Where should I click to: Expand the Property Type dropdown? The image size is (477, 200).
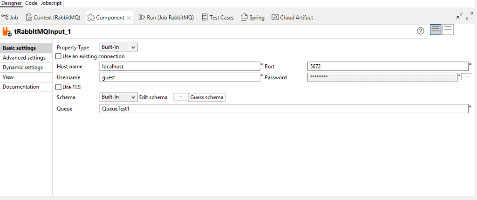[119, 48]
